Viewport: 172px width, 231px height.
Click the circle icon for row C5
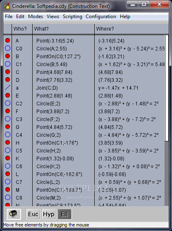point(8,150)
